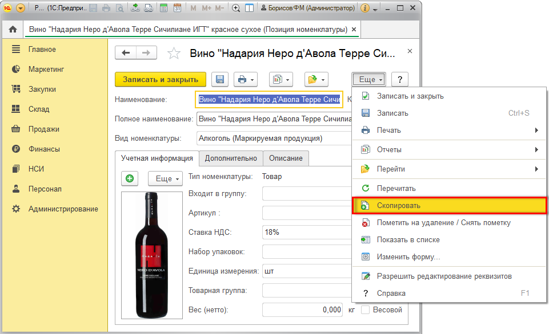Screen dimensions: 549x334
Task: Click the Товарная группа field
Action: tap(307, 290)
